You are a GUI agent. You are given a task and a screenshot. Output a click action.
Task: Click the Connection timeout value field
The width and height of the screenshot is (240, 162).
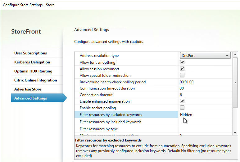click(205, 95)
